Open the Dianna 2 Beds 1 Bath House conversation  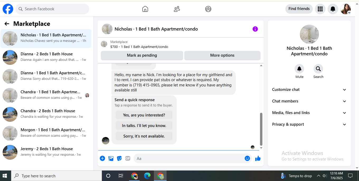(x=46, y=57)
